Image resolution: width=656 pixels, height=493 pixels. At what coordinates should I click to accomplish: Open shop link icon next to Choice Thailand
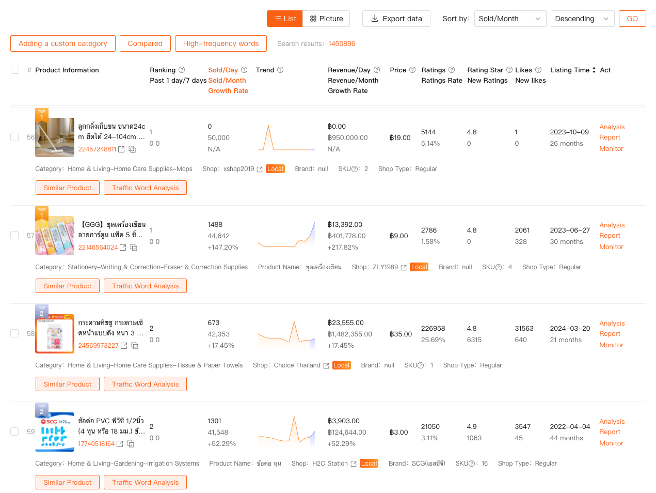(326, 366)
